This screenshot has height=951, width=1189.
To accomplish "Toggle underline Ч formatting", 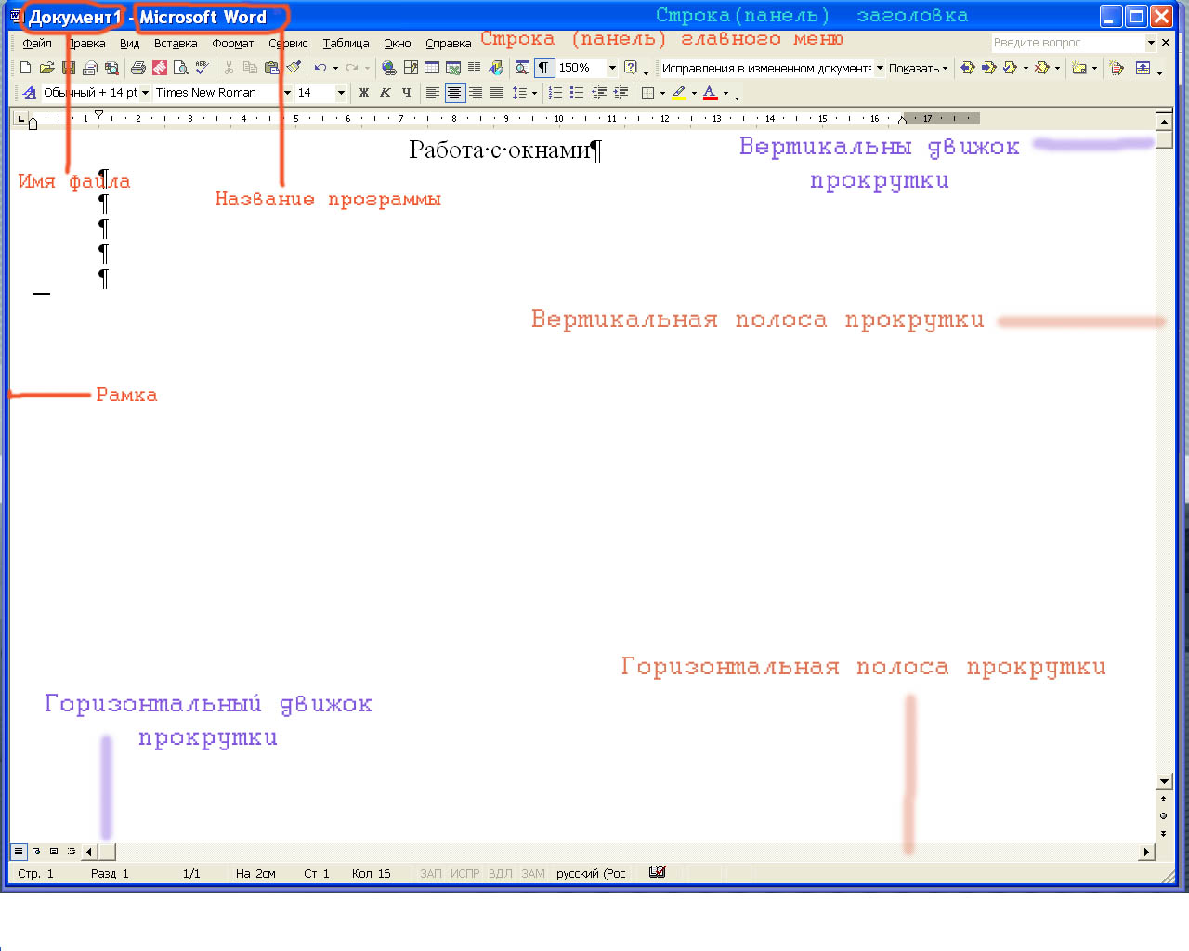I will tap(406, 93).
